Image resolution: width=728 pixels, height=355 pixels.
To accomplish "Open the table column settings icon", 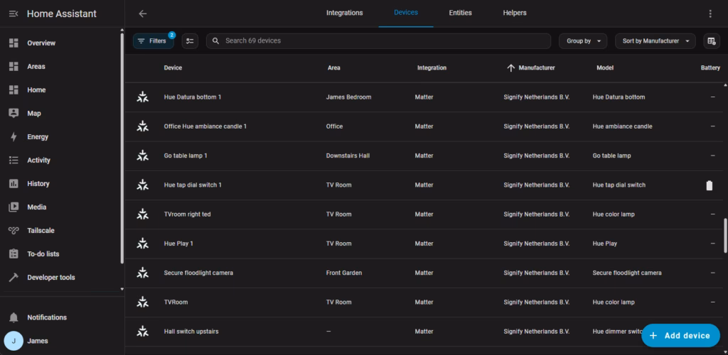I will pos(710,41).
